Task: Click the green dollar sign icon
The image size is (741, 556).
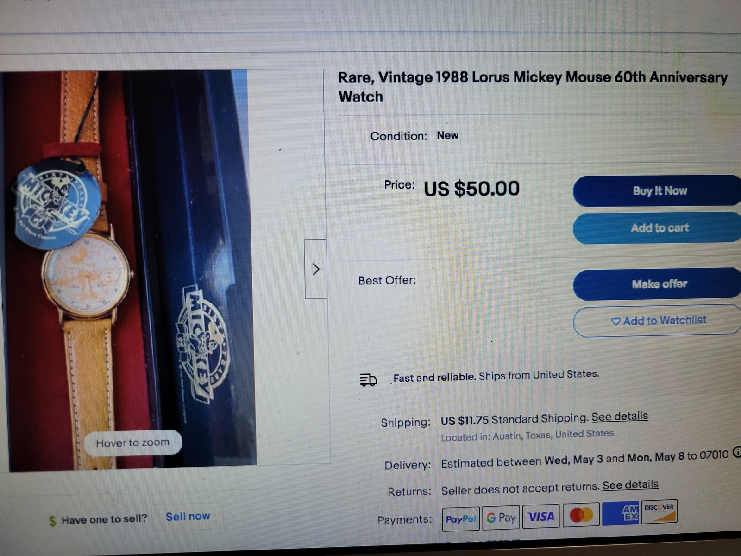Action: pos(52,521)
